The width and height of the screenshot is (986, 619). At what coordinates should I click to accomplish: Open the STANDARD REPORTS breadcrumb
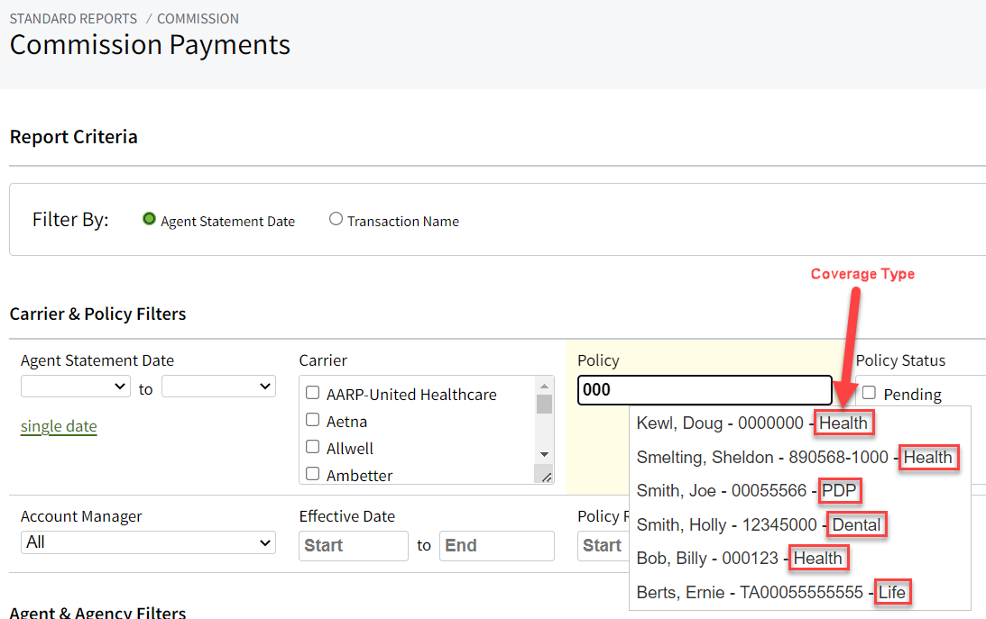pos(73,18)
